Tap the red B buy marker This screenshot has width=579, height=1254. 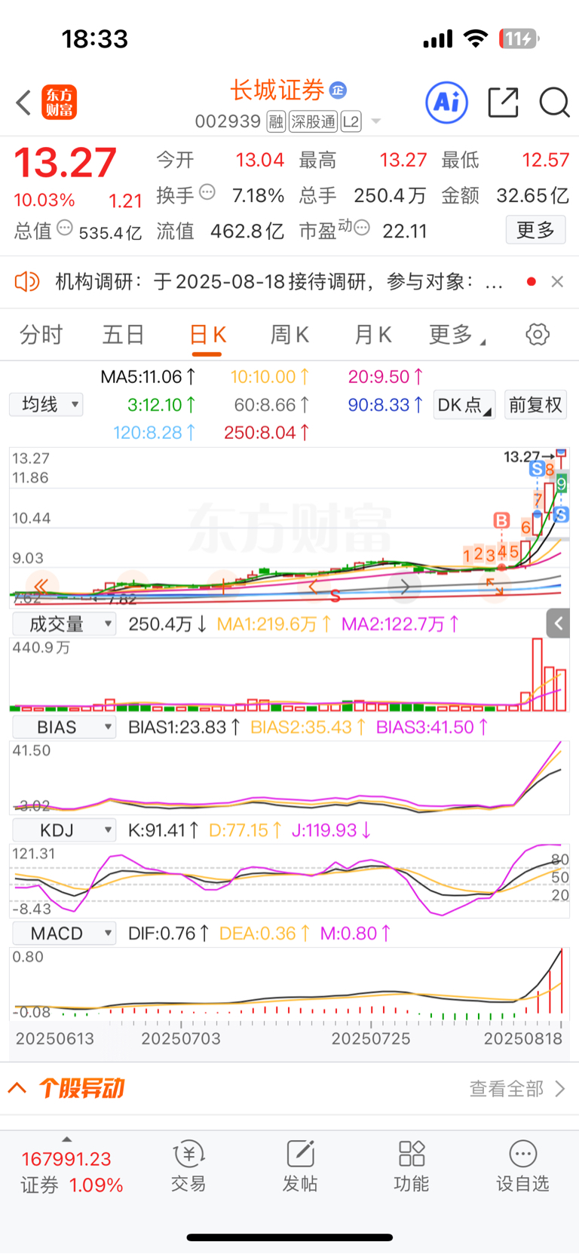tap(501, 520)
